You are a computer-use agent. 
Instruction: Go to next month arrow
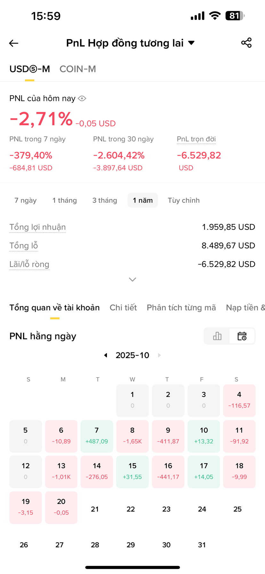coord(159,355)
